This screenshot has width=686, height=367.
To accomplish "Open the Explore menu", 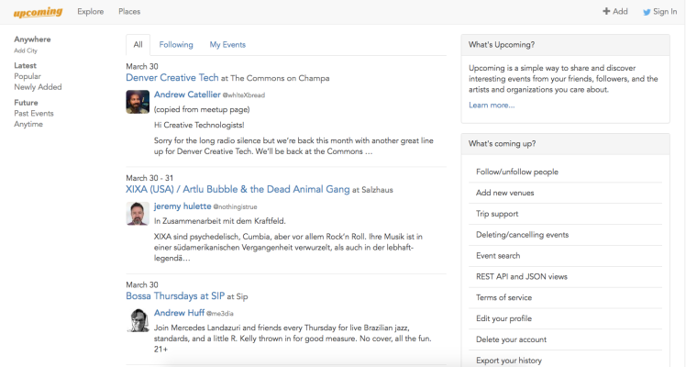I will click(91, 12).
